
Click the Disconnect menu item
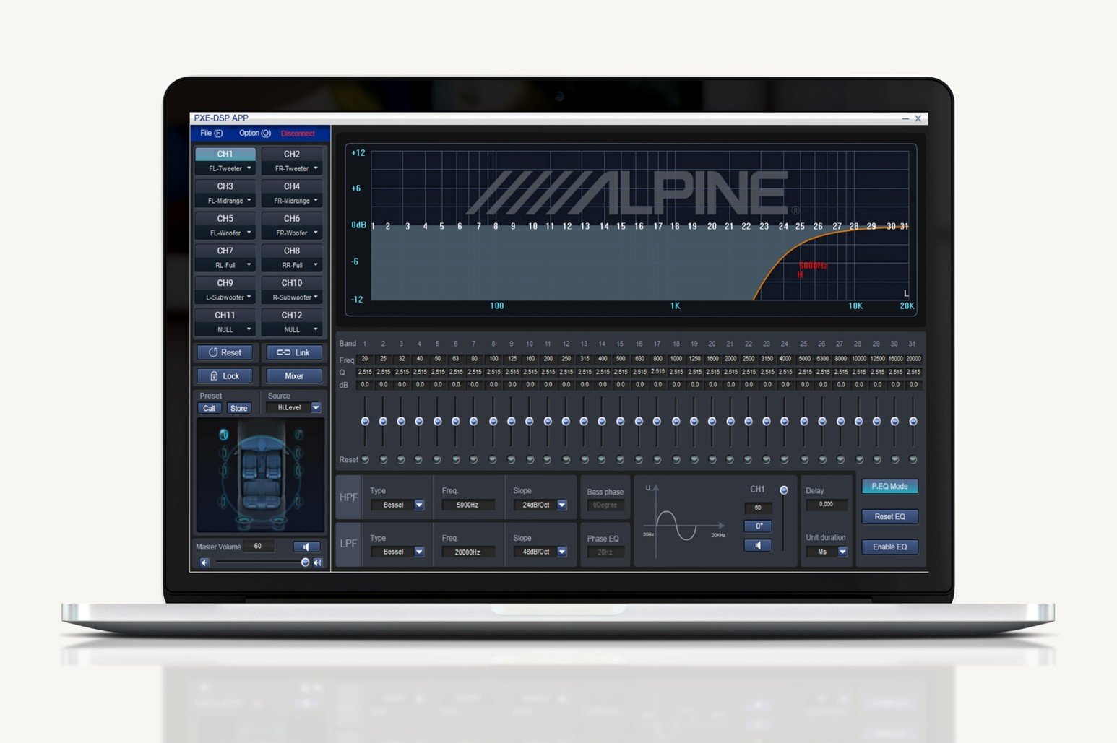pos(298,134)
